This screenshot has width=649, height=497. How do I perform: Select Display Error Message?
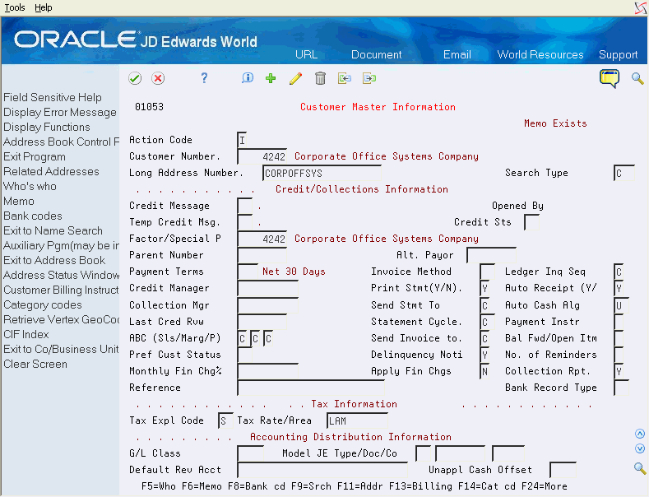coord(60,112)
